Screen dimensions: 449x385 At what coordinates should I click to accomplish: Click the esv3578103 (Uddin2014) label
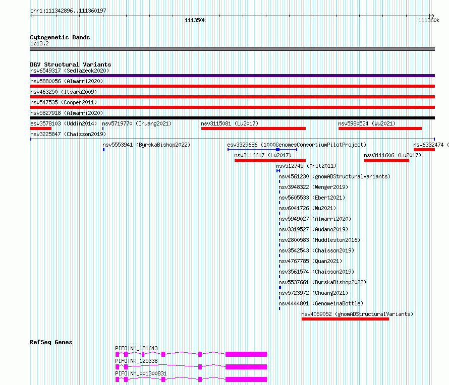tap(64, 123)
